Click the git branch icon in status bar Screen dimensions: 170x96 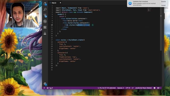pos(44,88)
